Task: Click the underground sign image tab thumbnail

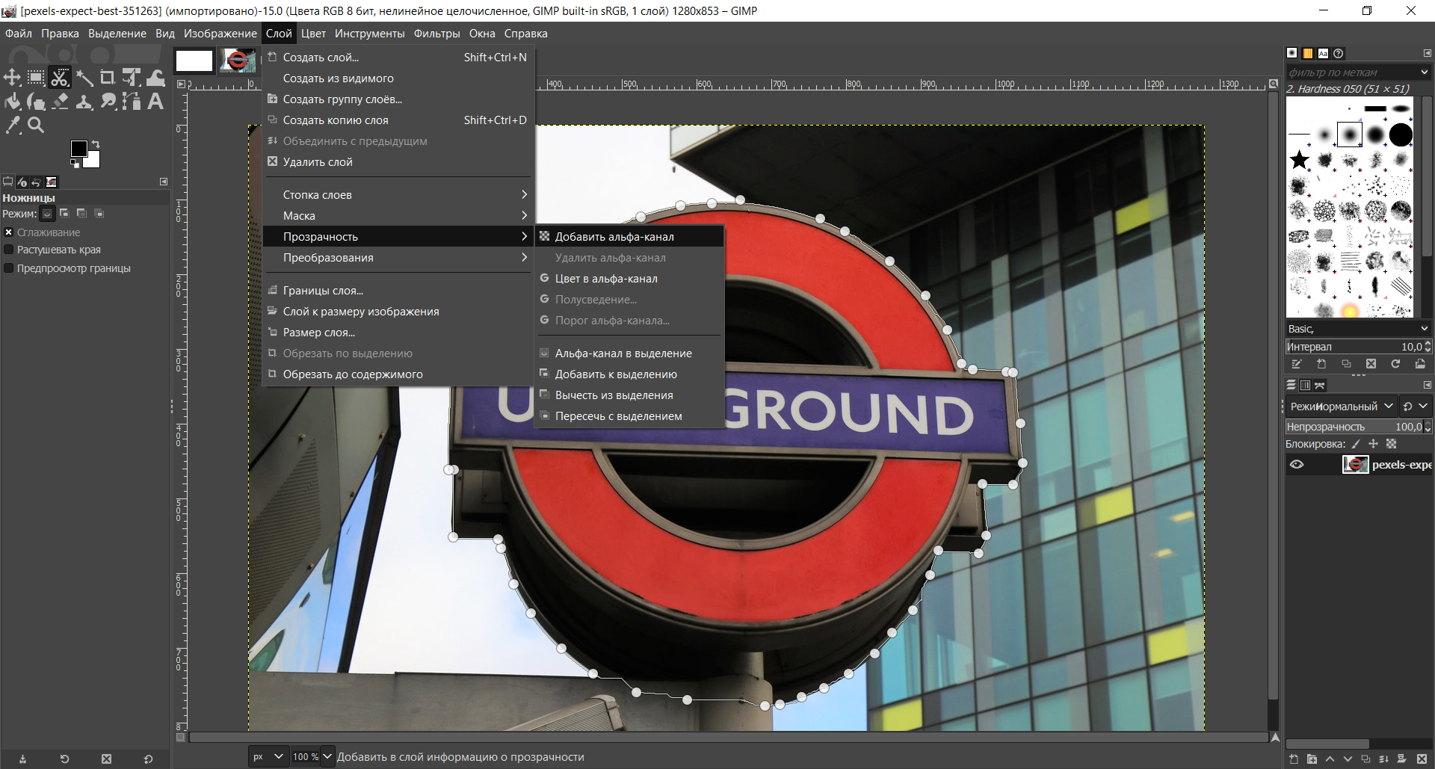Action: 238,61
